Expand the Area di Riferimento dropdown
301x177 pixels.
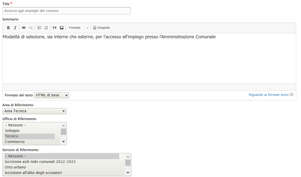pyautogui.click(x=34, y=111)
